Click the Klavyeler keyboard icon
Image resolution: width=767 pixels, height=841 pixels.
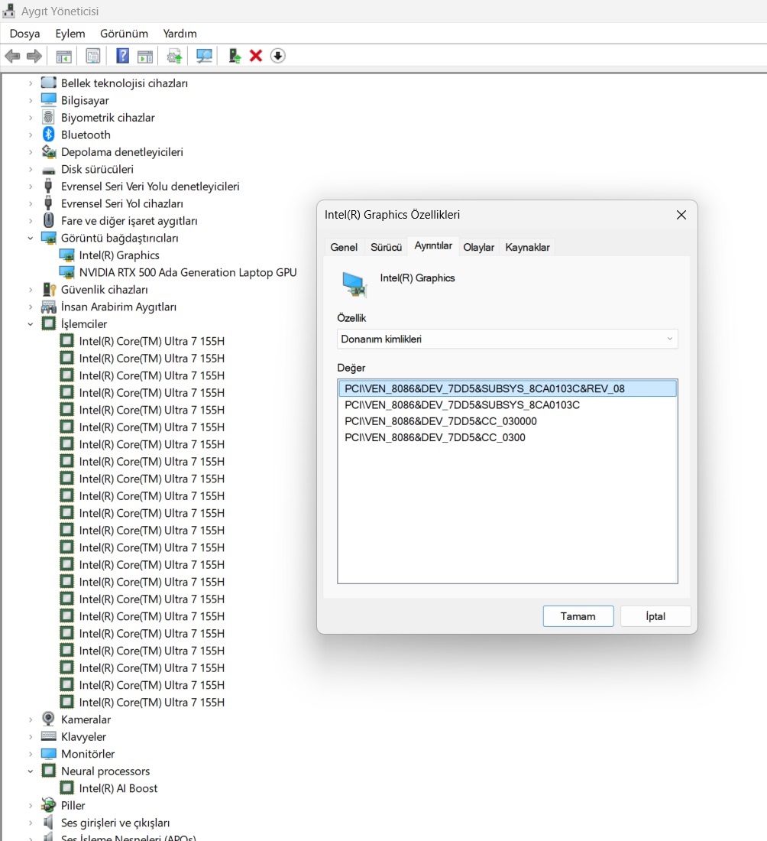coord(49,736)
